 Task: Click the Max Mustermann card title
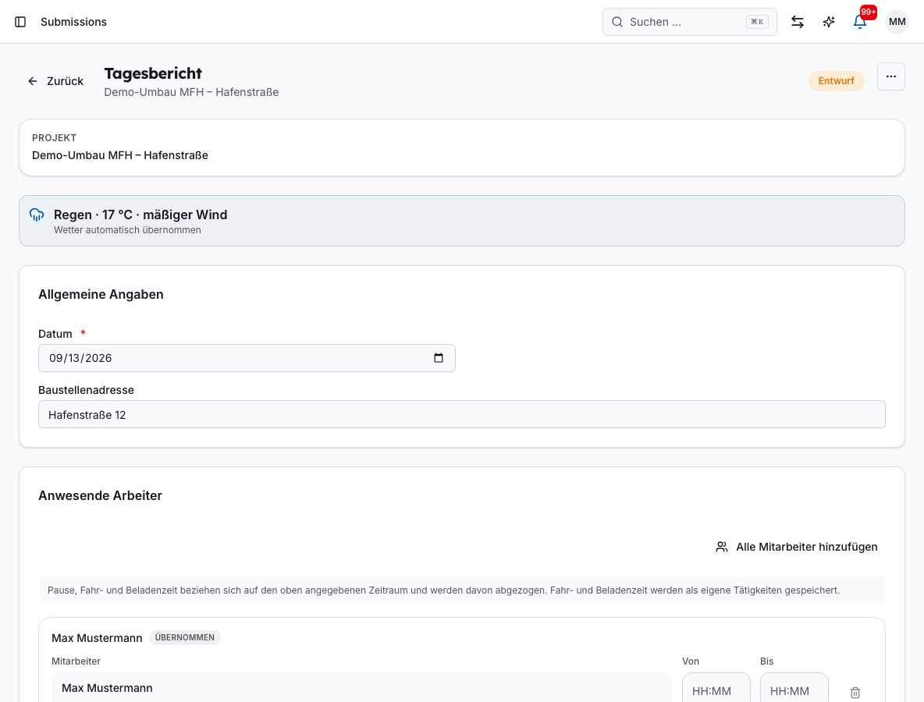tap(97, 638)
